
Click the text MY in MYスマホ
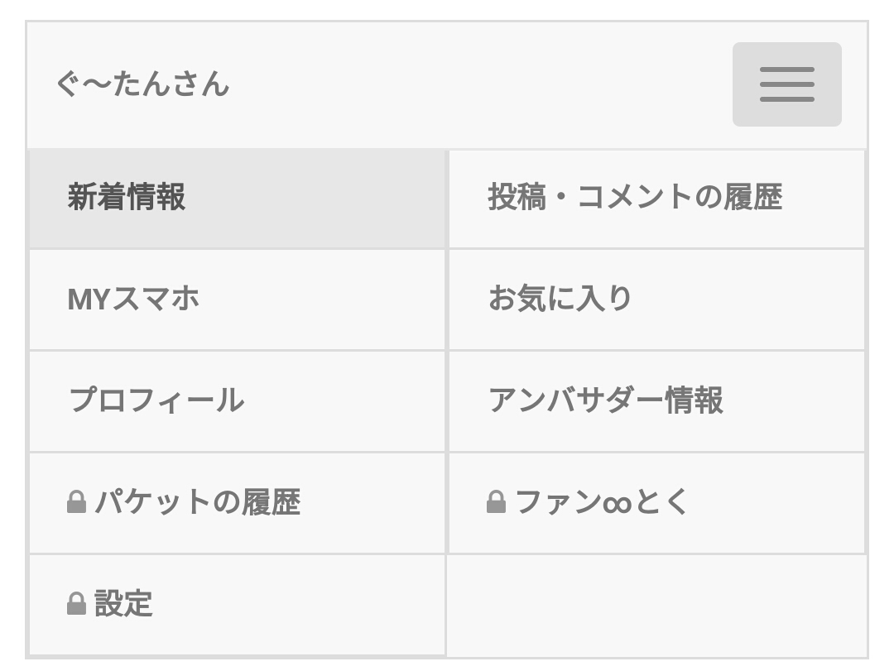point(89,300)
